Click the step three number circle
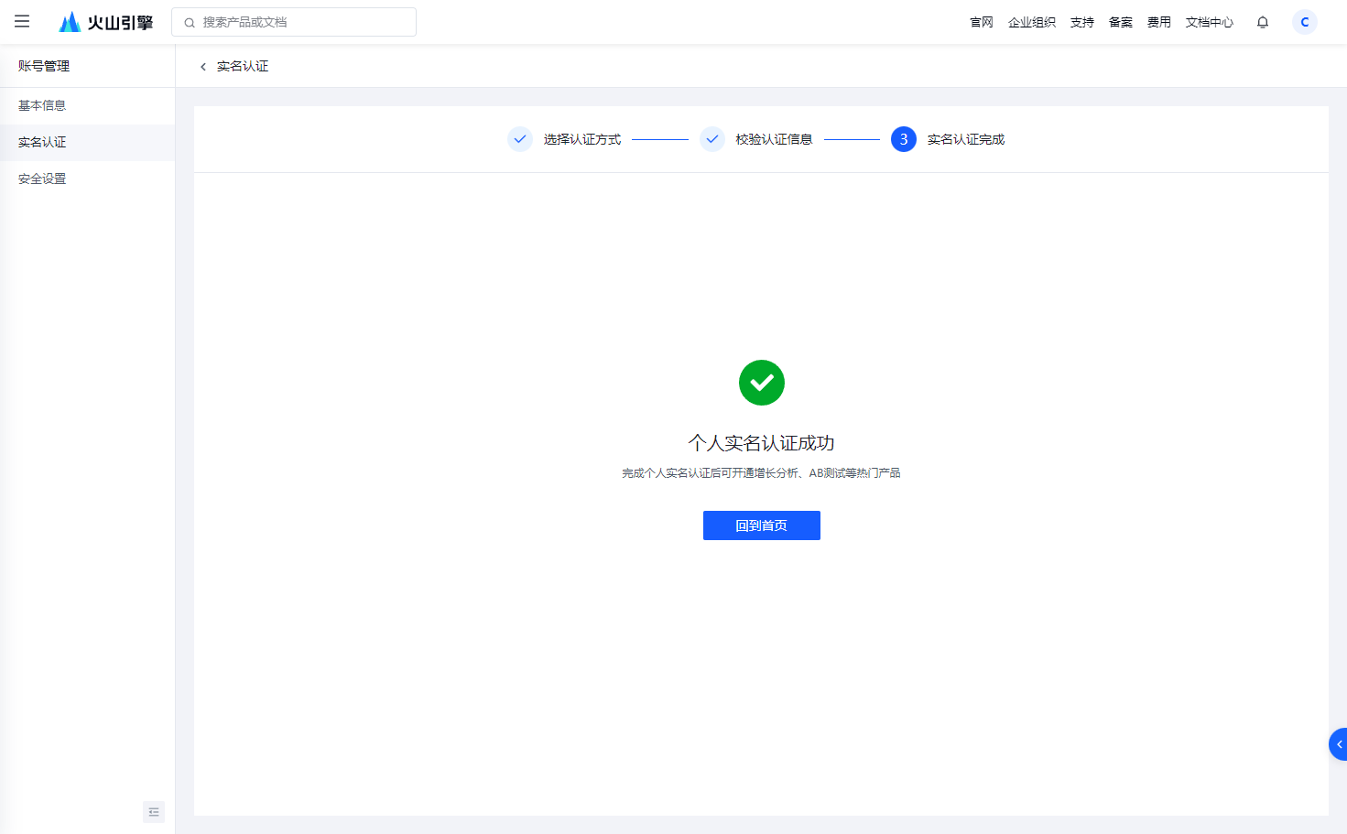Screen dimensions: 1347x834 (x=904, y=139)
